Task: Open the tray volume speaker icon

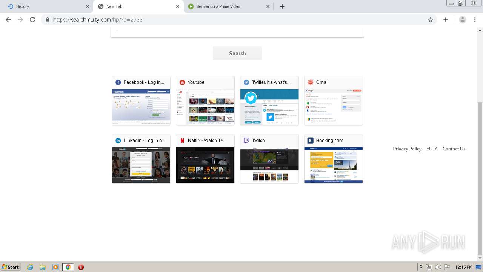Action: 438,267
